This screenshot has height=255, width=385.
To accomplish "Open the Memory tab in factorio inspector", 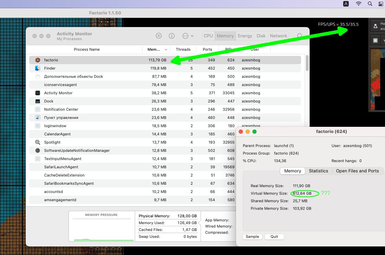I will click(293, 171).
